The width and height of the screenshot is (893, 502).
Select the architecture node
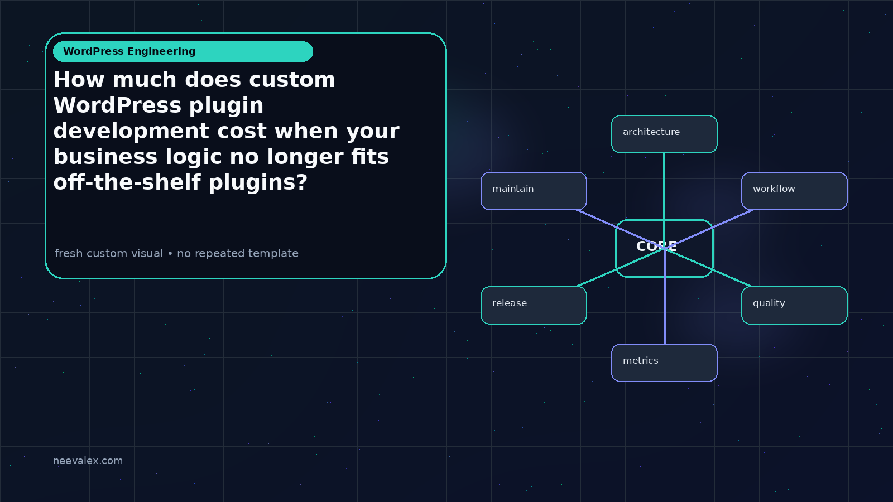click(664, 134)
